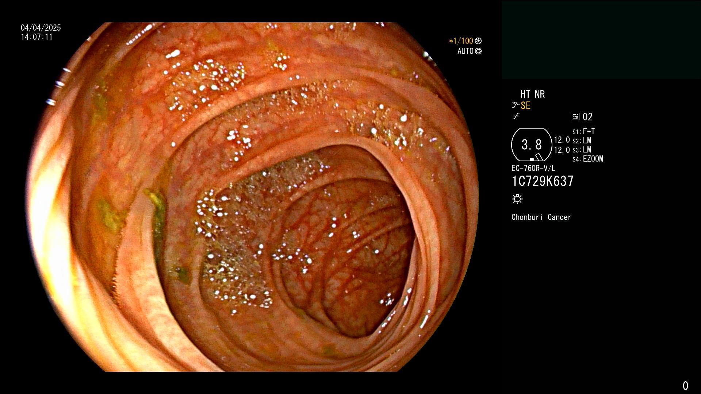Click the S2 switch assignment LM
This screenshot has width=701, height=394.
(587, 141)
